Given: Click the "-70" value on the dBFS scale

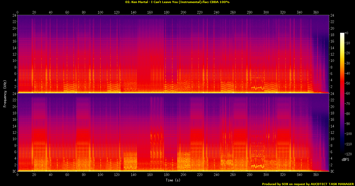Looking at the screenshot, I should (x=347, y=103).
